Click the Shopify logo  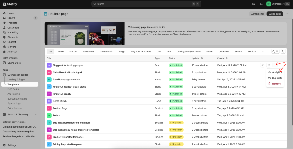(x=11, y=4)
